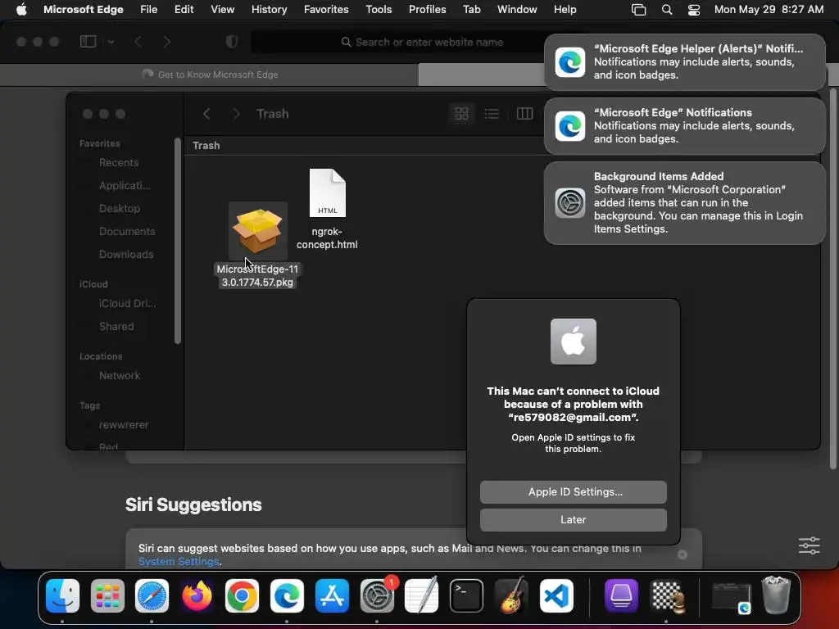Open Microsoft Edge Helper Alerts notification

(685, 62)
